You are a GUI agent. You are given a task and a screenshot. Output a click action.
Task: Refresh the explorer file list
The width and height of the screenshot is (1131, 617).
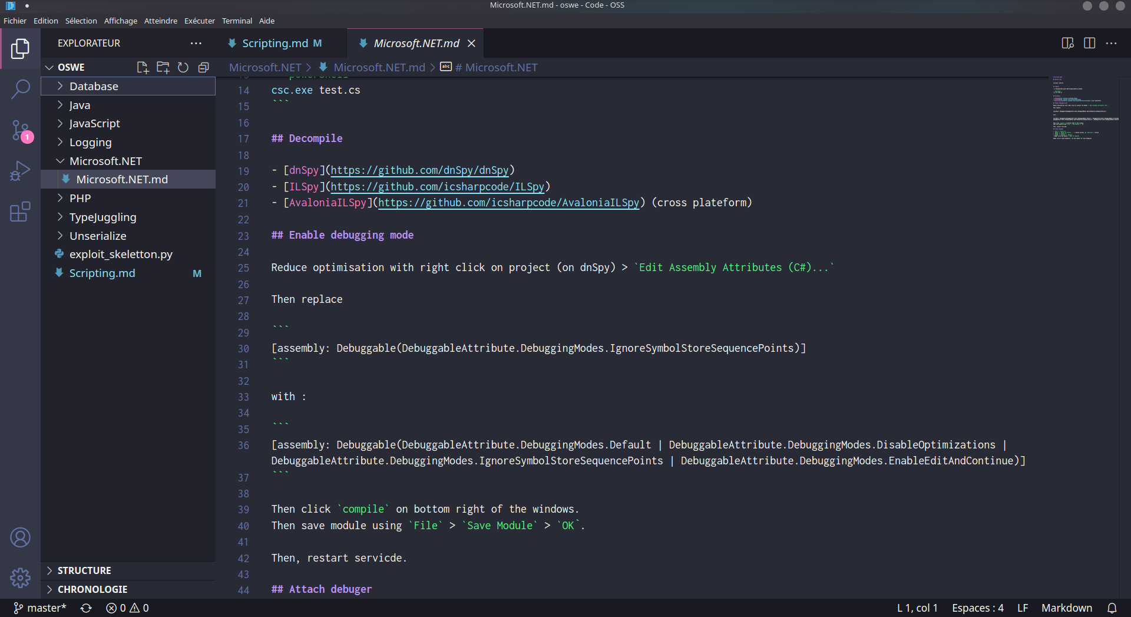[183, 67]
